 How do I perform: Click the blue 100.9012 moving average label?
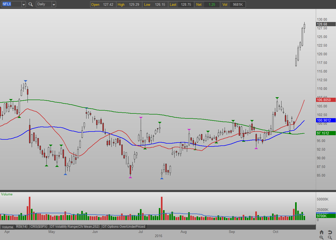(x=326, y=120)
